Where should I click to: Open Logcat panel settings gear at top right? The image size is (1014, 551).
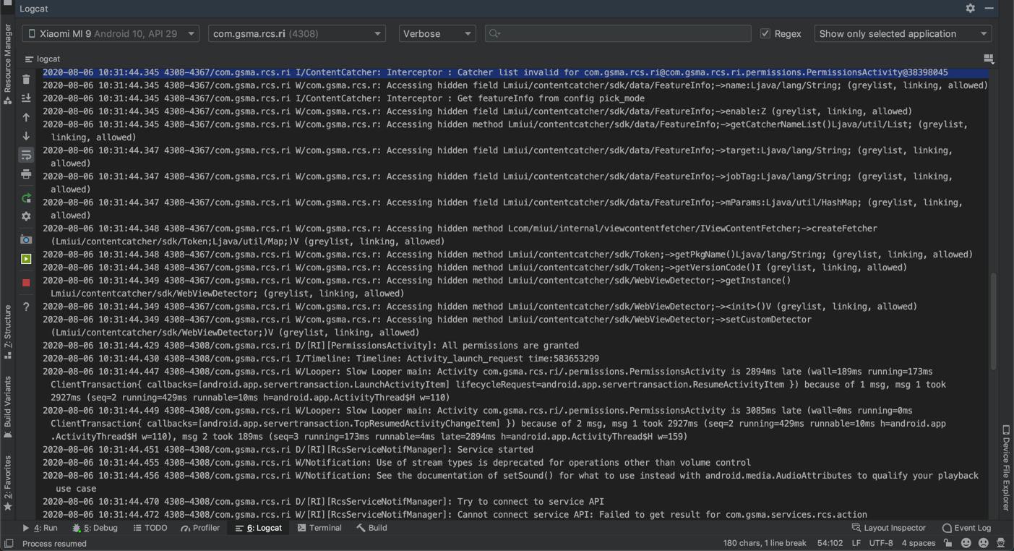(971, 8)
